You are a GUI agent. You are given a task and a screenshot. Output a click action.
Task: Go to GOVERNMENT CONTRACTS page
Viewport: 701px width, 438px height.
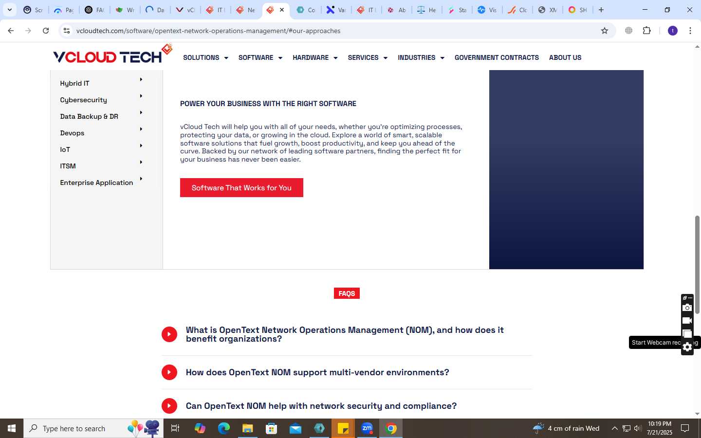(x=497, y=57)
